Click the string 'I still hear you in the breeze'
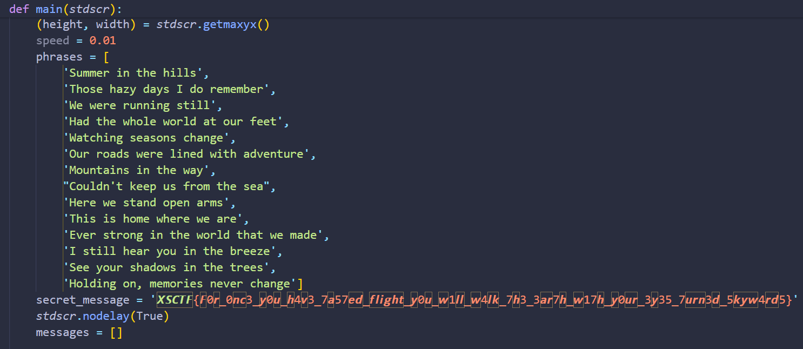 click(170, 251)
